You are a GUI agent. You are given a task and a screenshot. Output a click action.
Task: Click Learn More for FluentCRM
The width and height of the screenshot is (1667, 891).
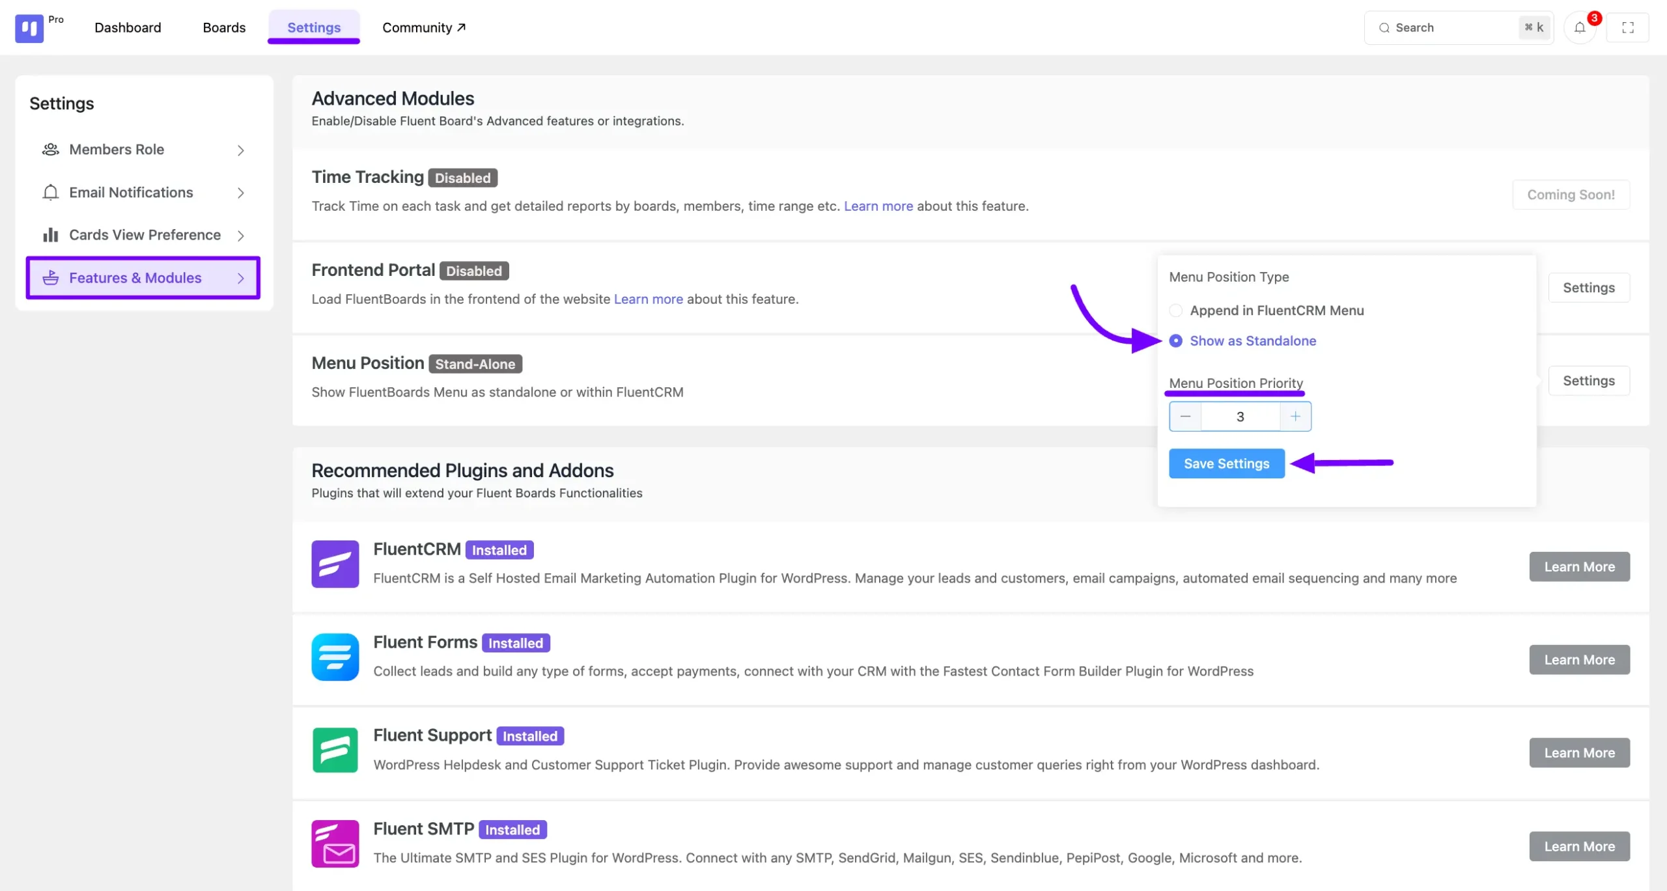click(x=1579, y=567)
